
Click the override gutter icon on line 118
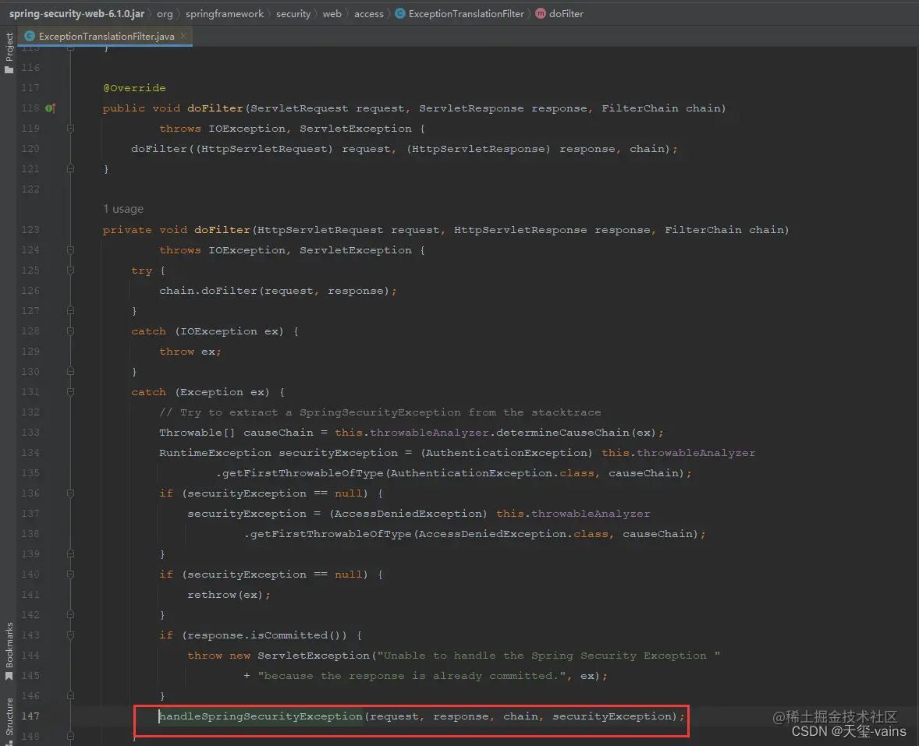51,108
